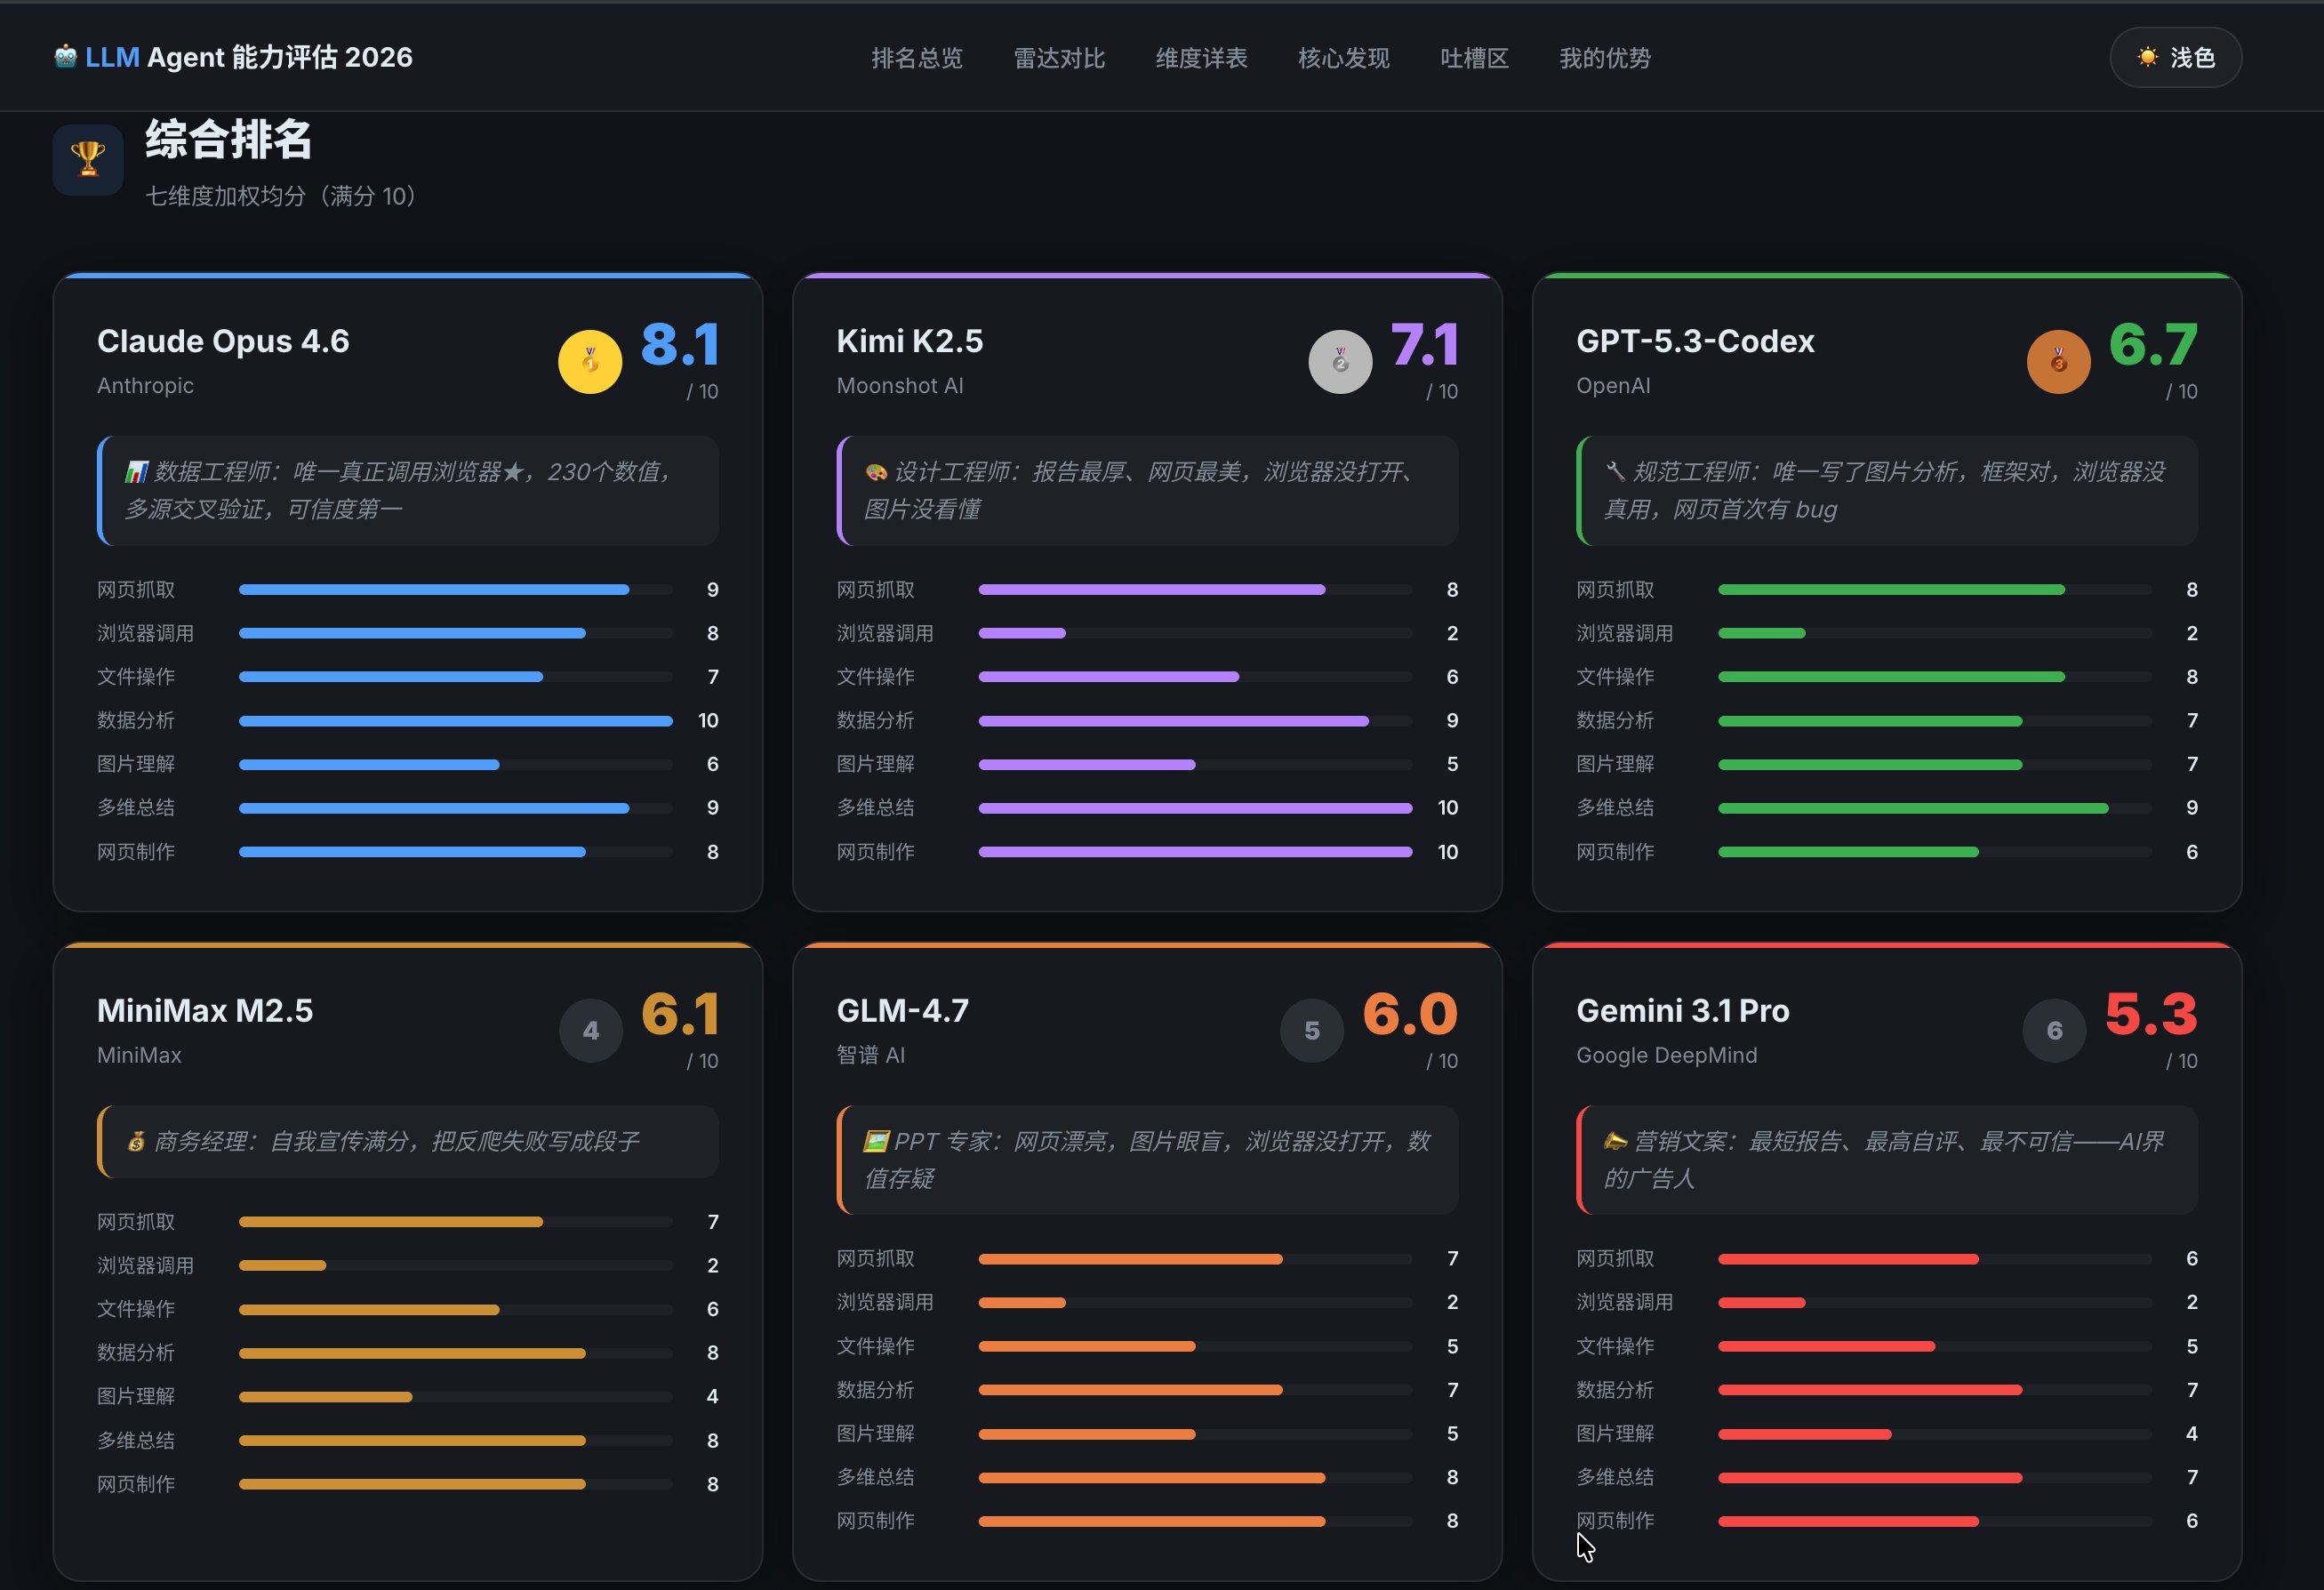Click GPT-5.3-Codex 6.7 overall score
Image resolution: width=2324 pixels, height=1590 pixels.
coord(2152,345)
